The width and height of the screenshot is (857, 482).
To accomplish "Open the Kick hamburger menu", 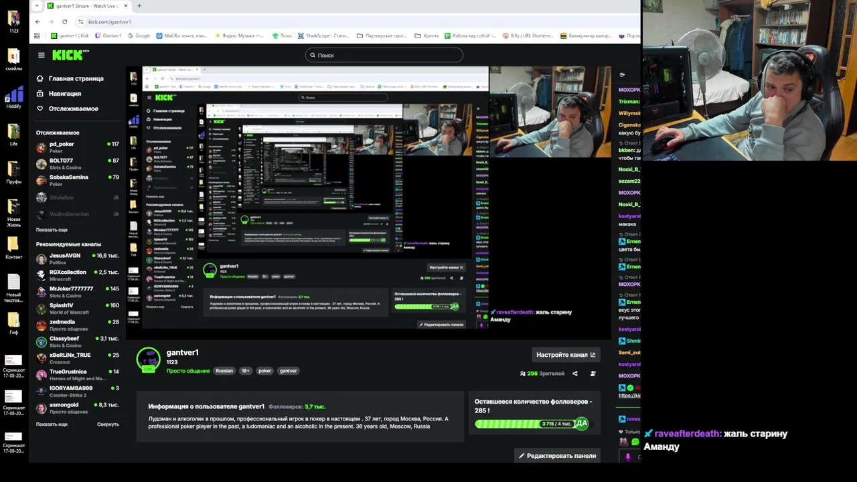I will point(41,55).
